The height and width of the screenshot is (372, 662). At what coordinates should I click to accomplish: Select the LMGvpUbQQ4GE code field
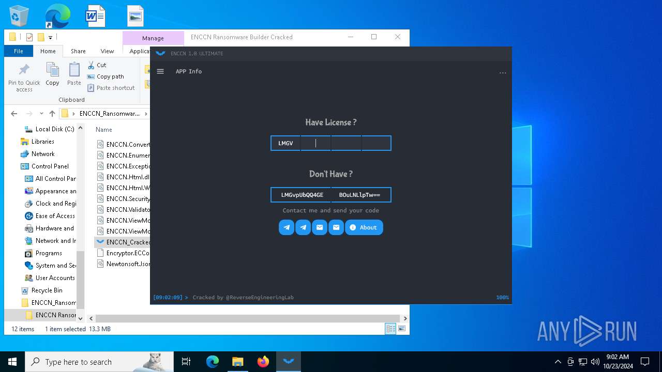pyautogui.click(x=301, y=195)
